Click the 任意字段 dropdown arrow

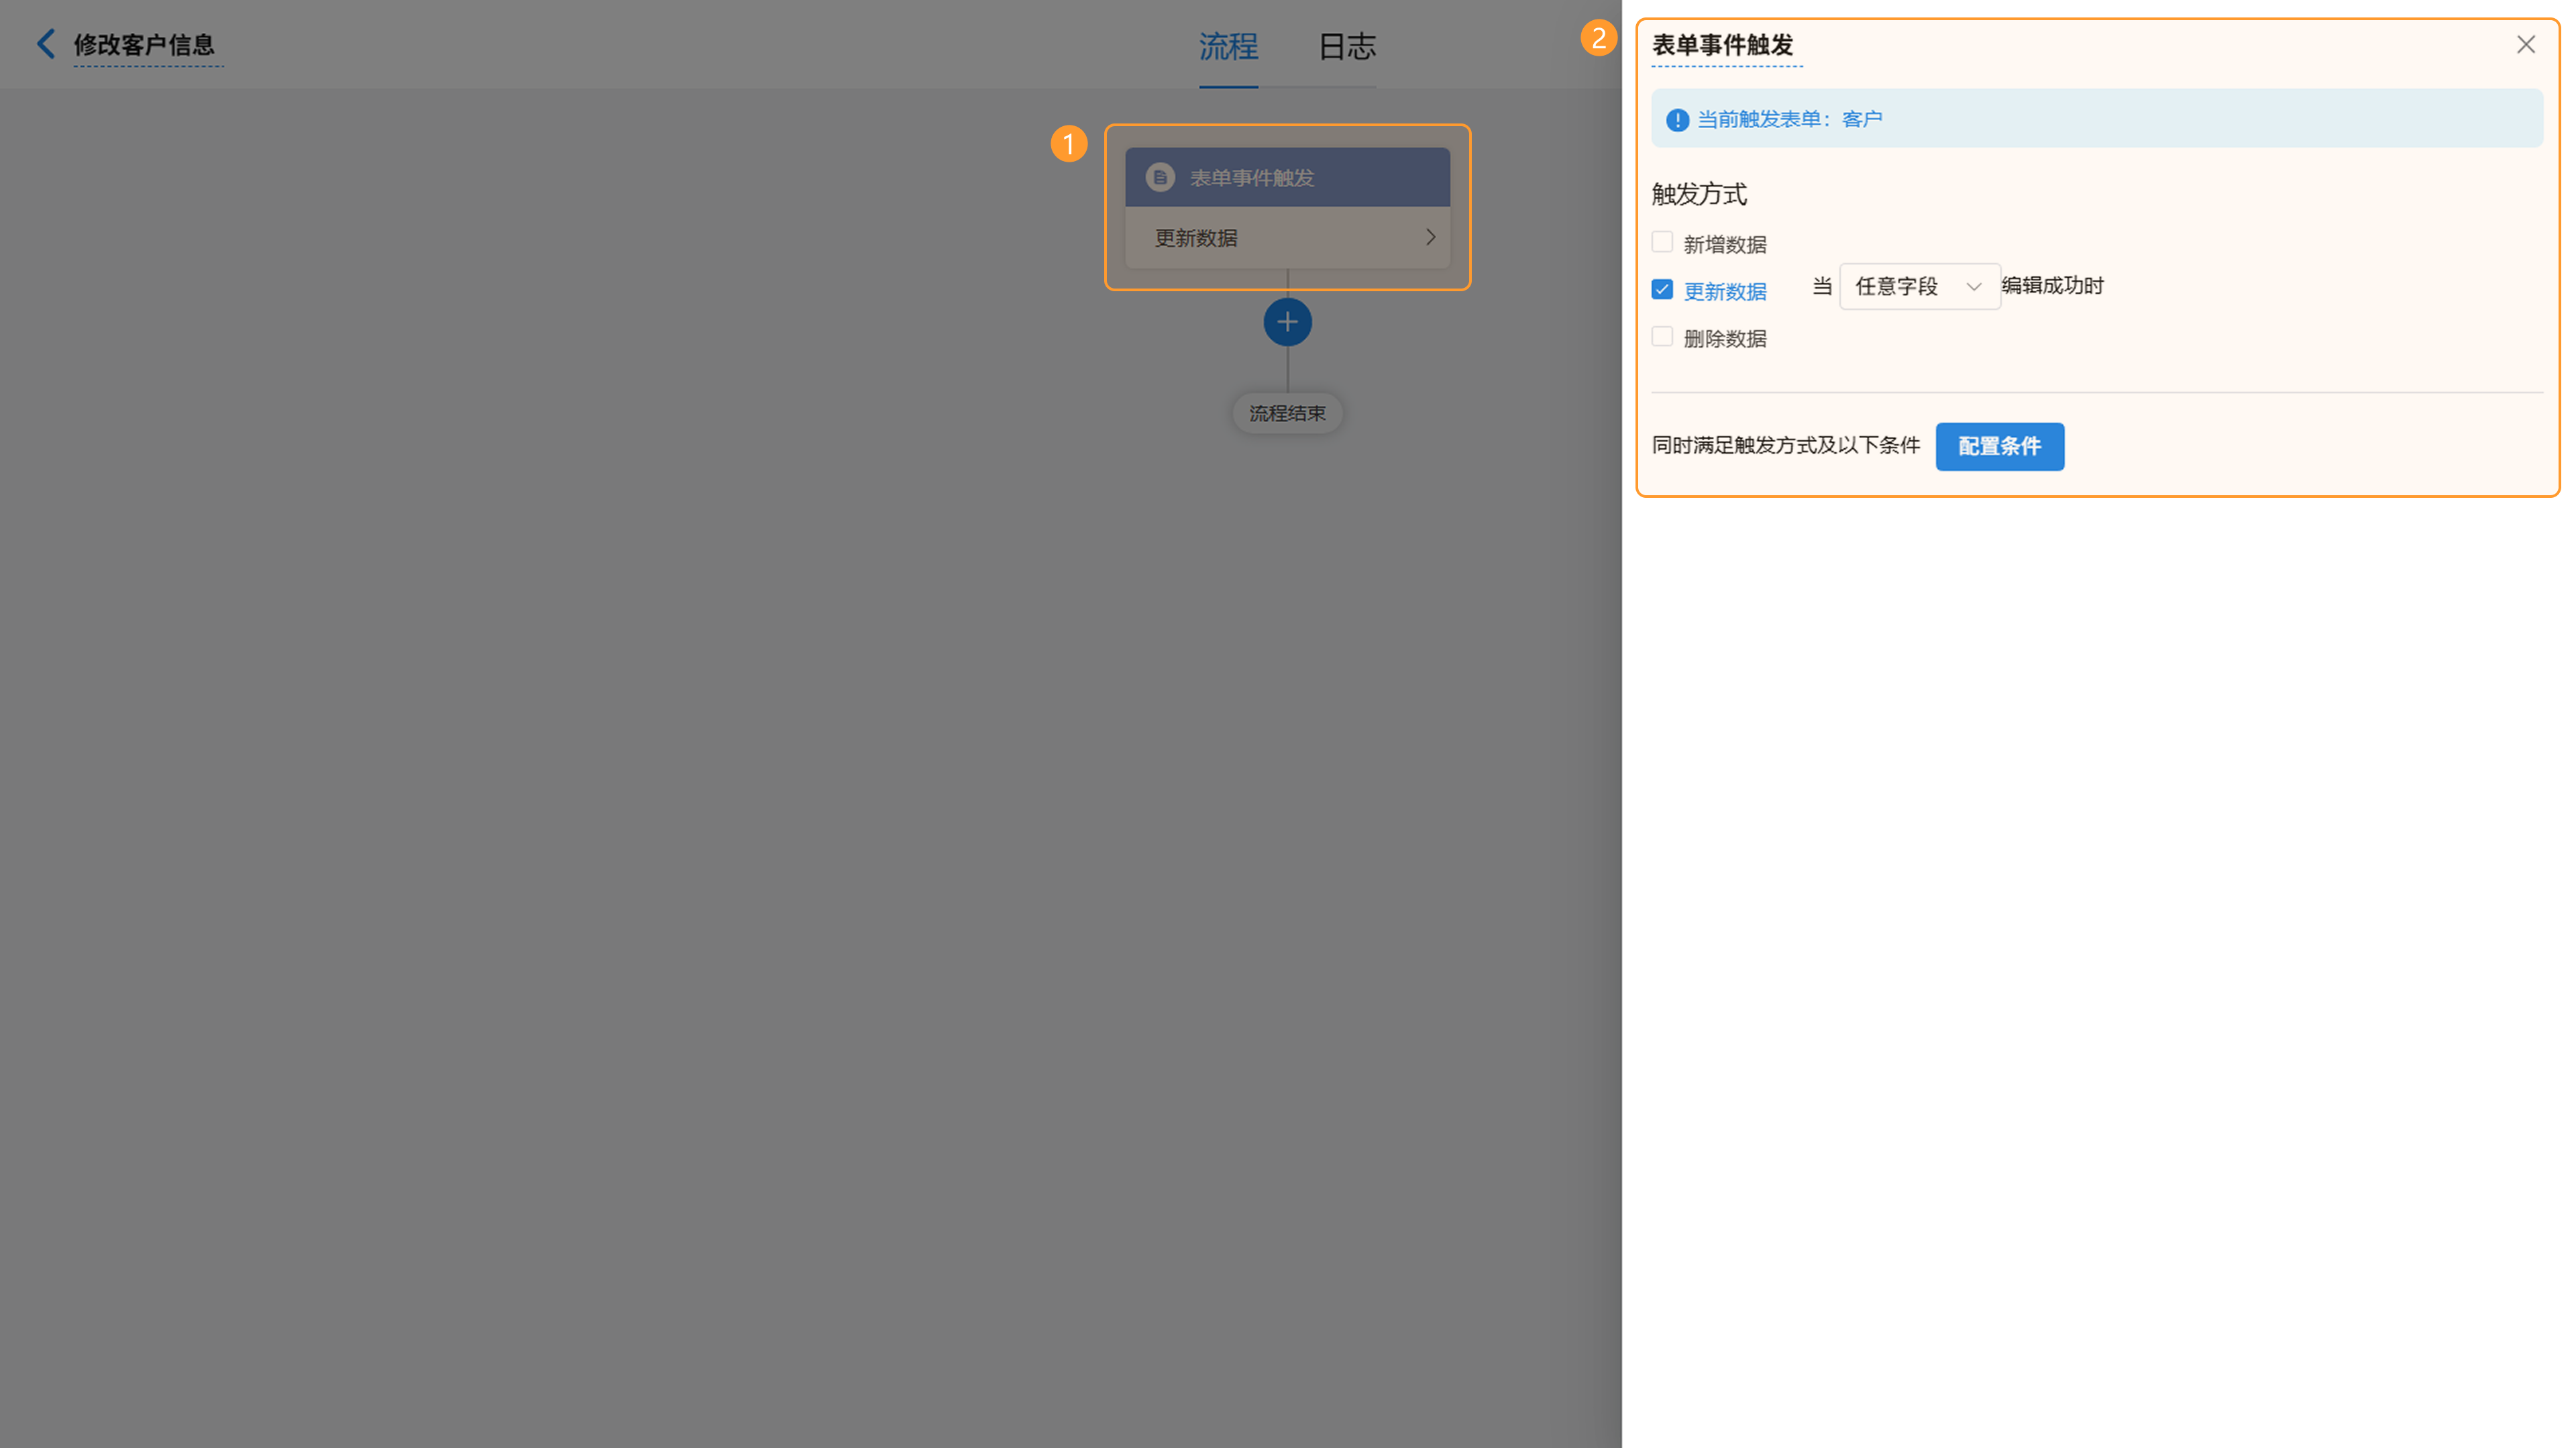(x=1973, y=287)
